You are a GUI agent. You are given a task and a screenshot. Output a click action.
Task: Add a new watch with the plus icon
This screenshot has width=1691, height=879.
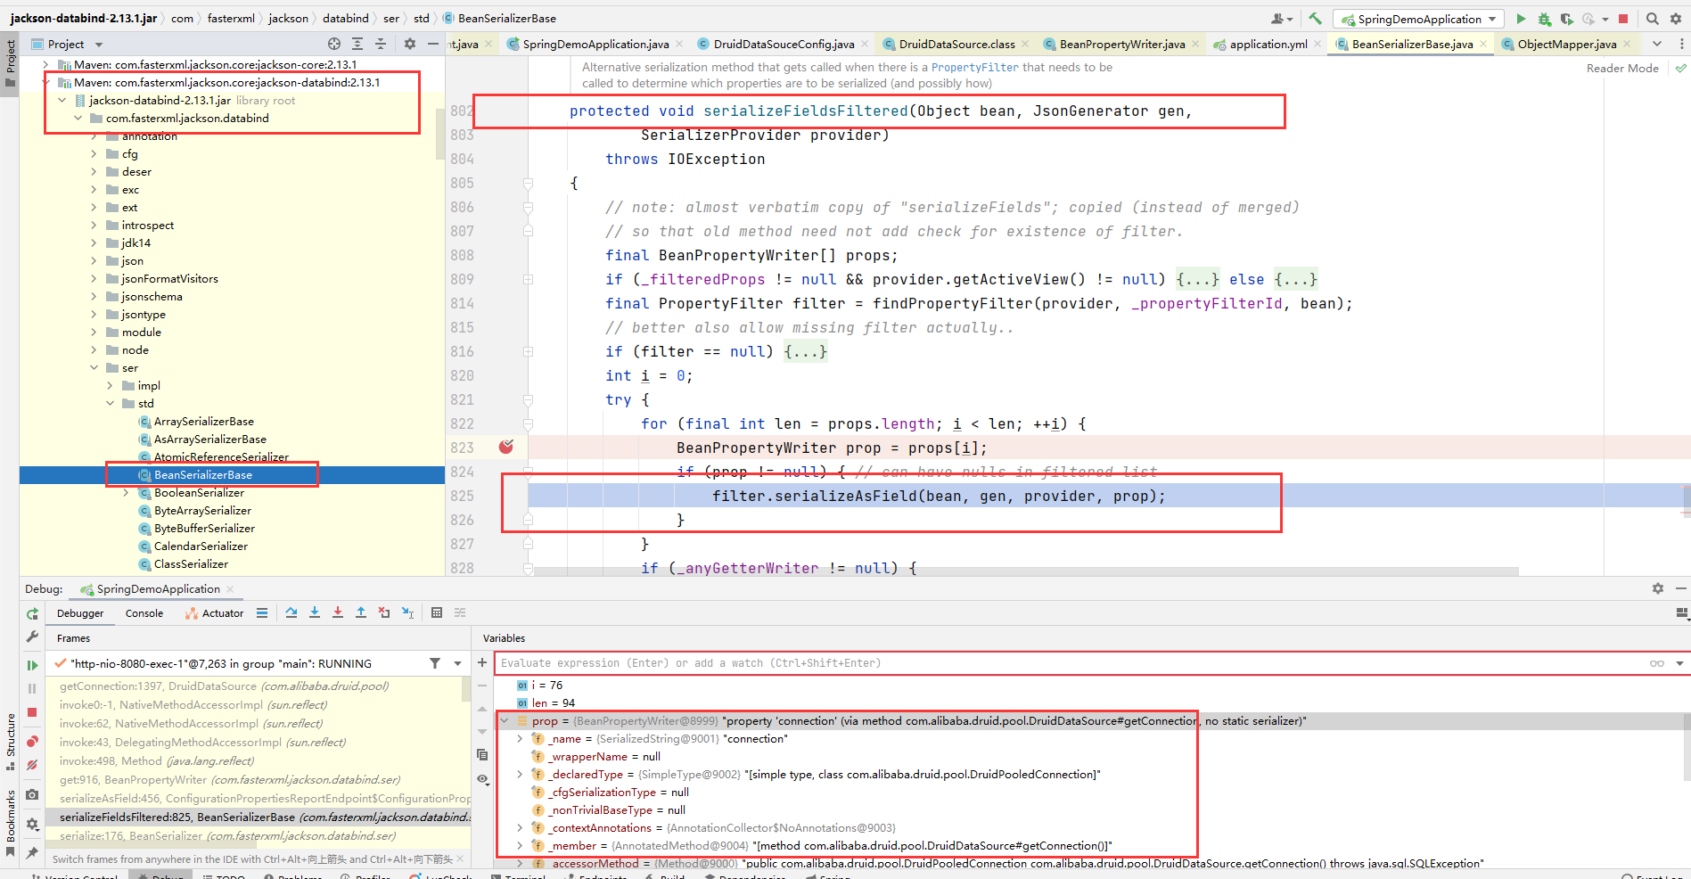[482, 662]
